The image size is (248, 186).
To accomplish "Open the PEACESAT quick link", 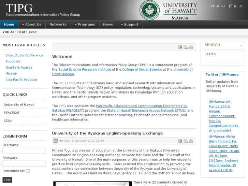I will tap(12, 113).
